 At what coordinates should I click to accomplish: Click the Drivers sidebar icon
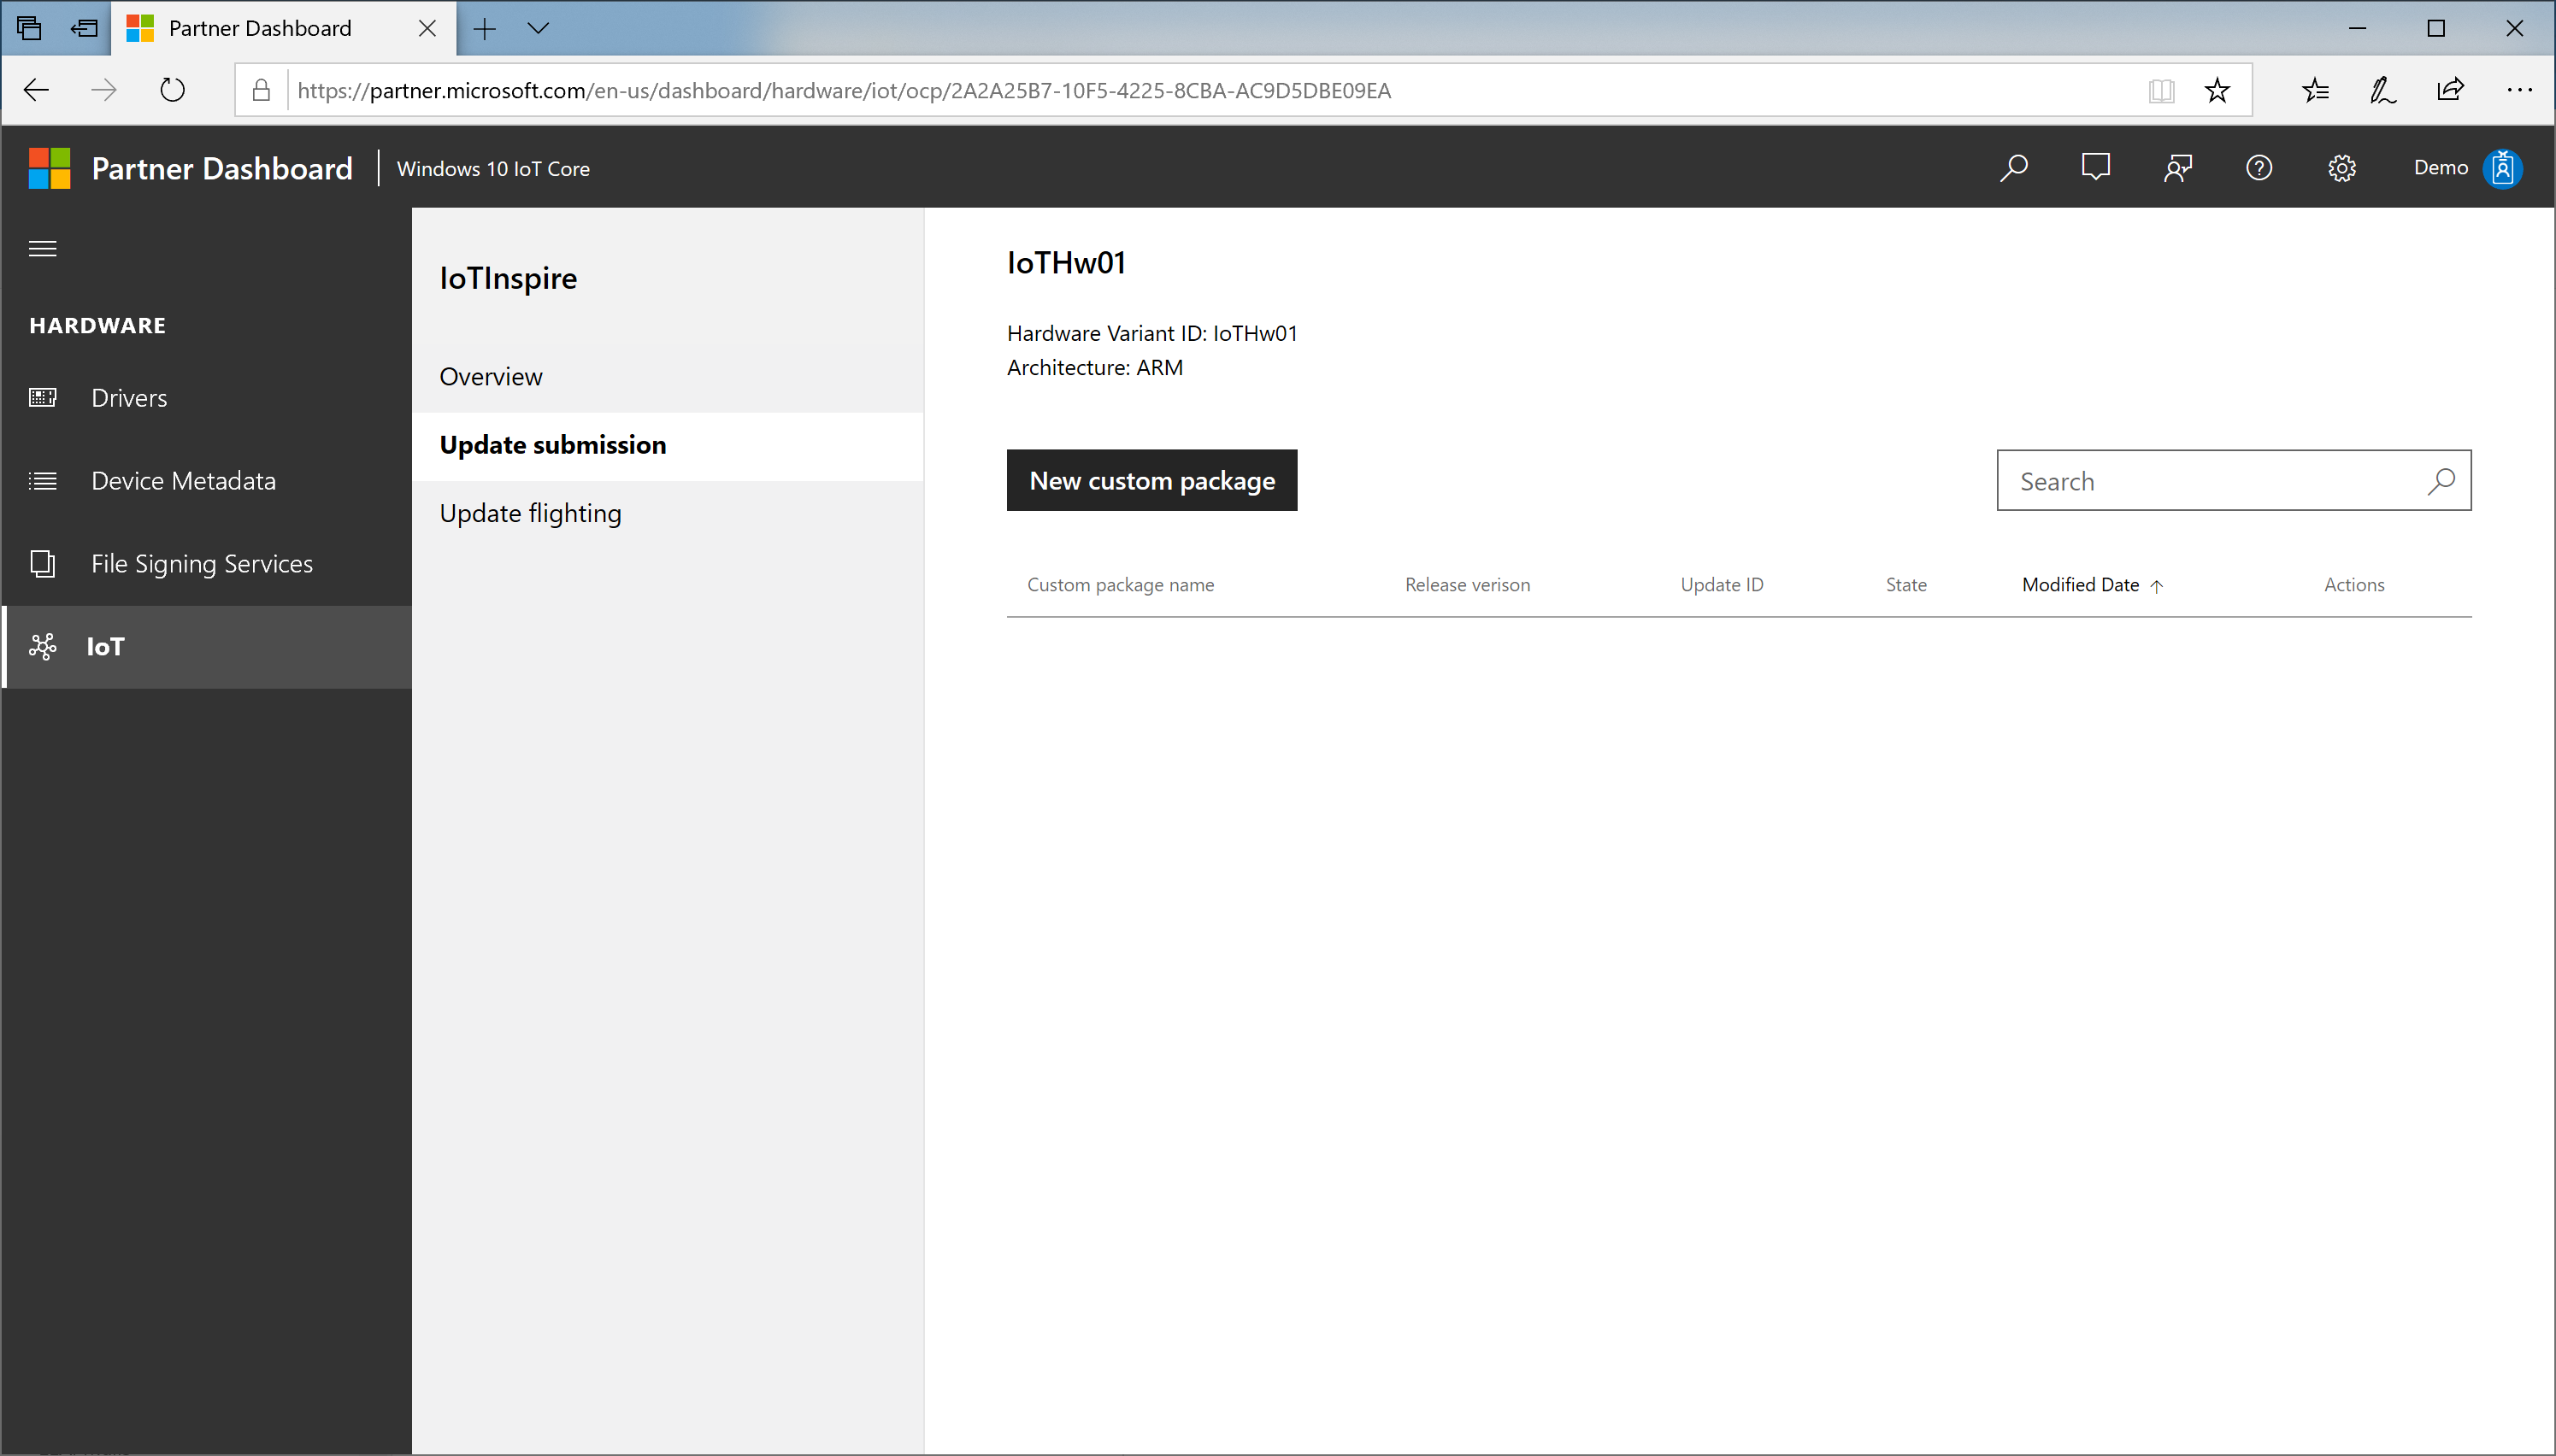coord(45,396)
